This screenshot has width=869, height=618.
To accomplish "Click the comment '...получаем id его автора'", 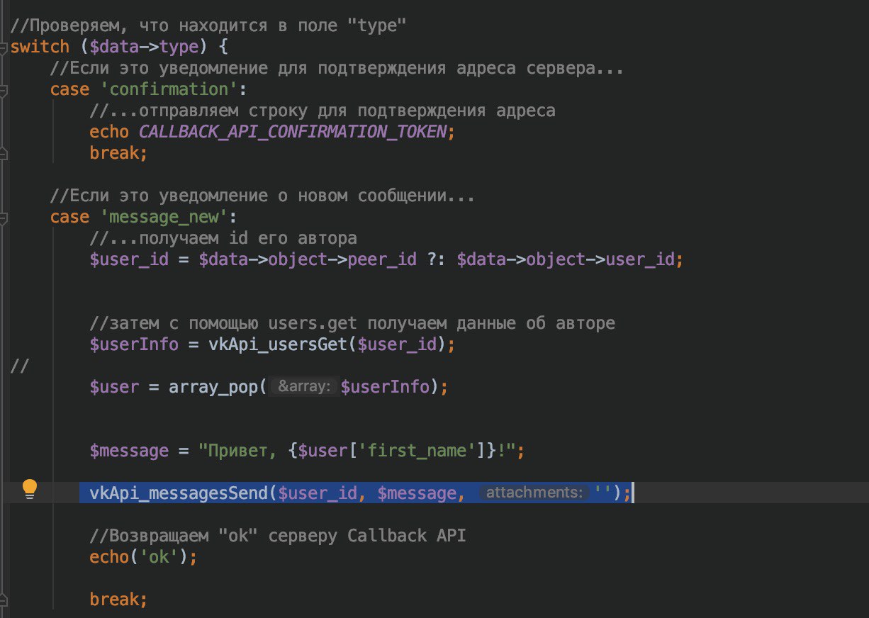I will 223,238.
